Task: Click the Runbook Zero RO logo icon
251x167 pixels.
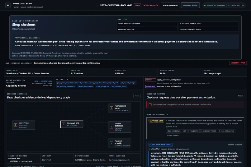Action: 8,5
